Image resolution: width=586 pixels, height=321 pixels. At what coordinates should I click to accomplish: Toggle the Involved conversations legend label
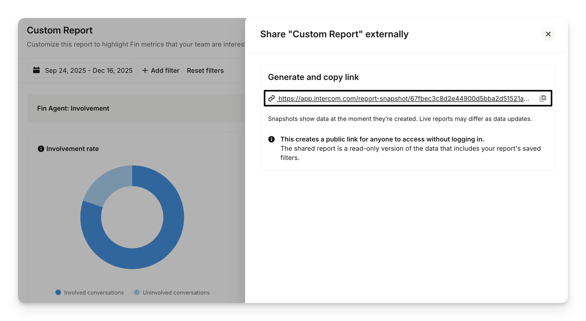coord(94,292)
